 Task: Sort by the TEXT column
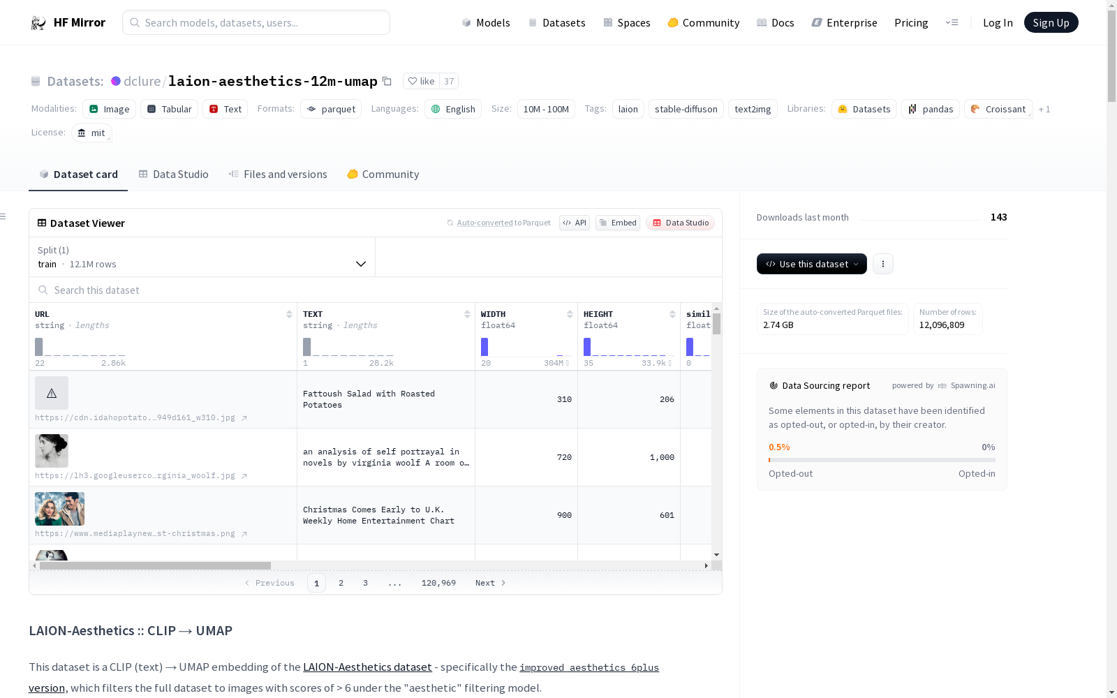point(467,314)
